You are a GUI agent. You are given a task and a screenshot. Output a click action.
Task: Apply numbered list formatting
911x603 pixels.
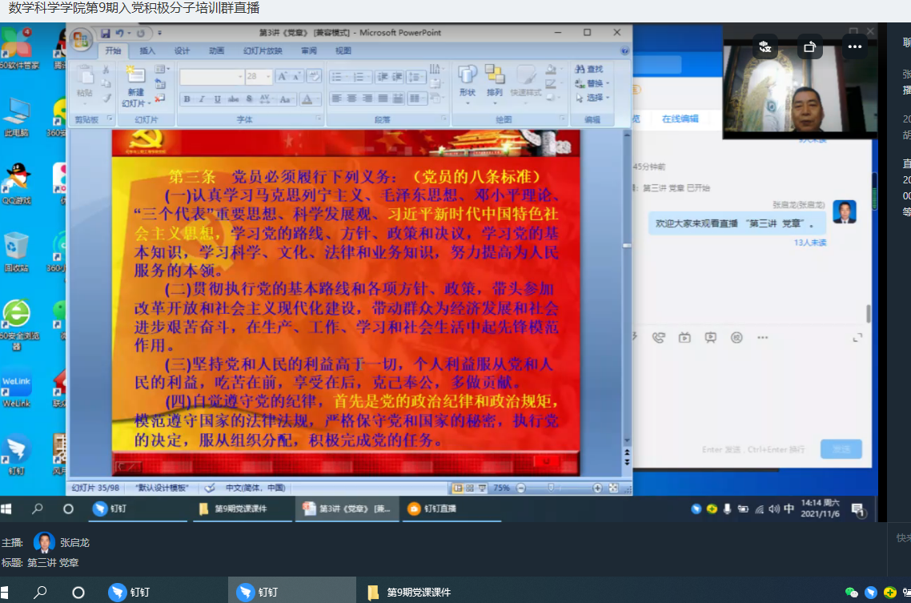tap(359, 77)
